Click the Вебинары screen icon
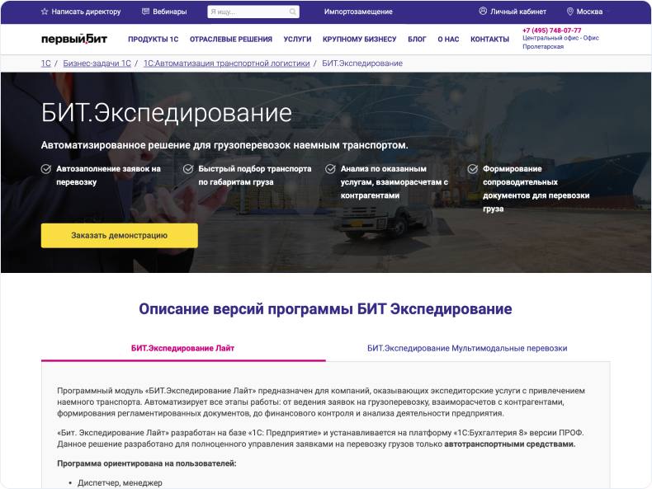This screenshot has width=652, height=489. (x=146, y=12)
